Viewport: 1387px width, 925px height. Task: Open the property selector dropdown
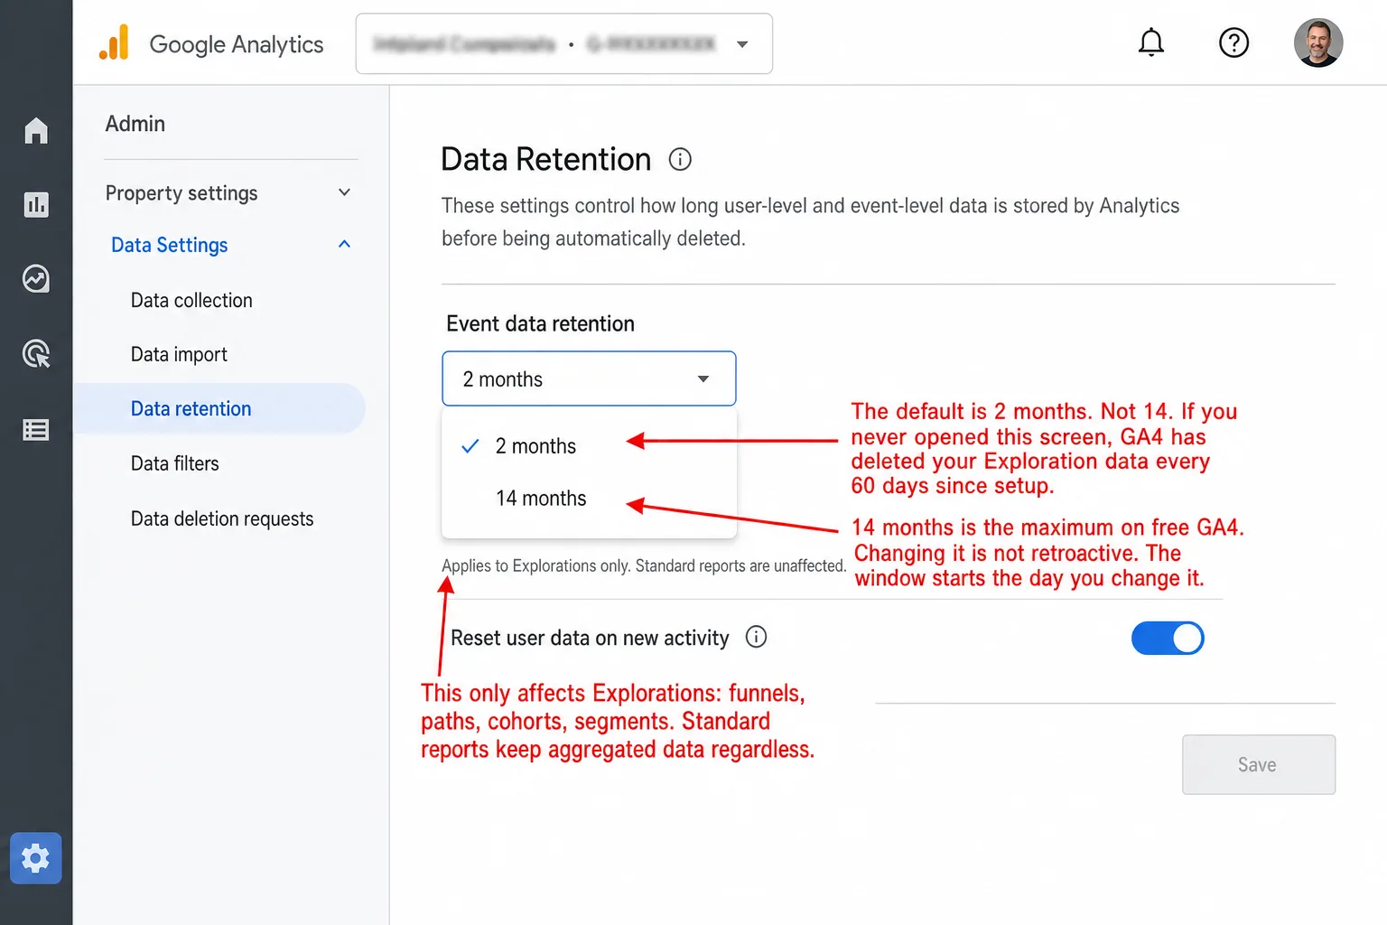[564, 43]
